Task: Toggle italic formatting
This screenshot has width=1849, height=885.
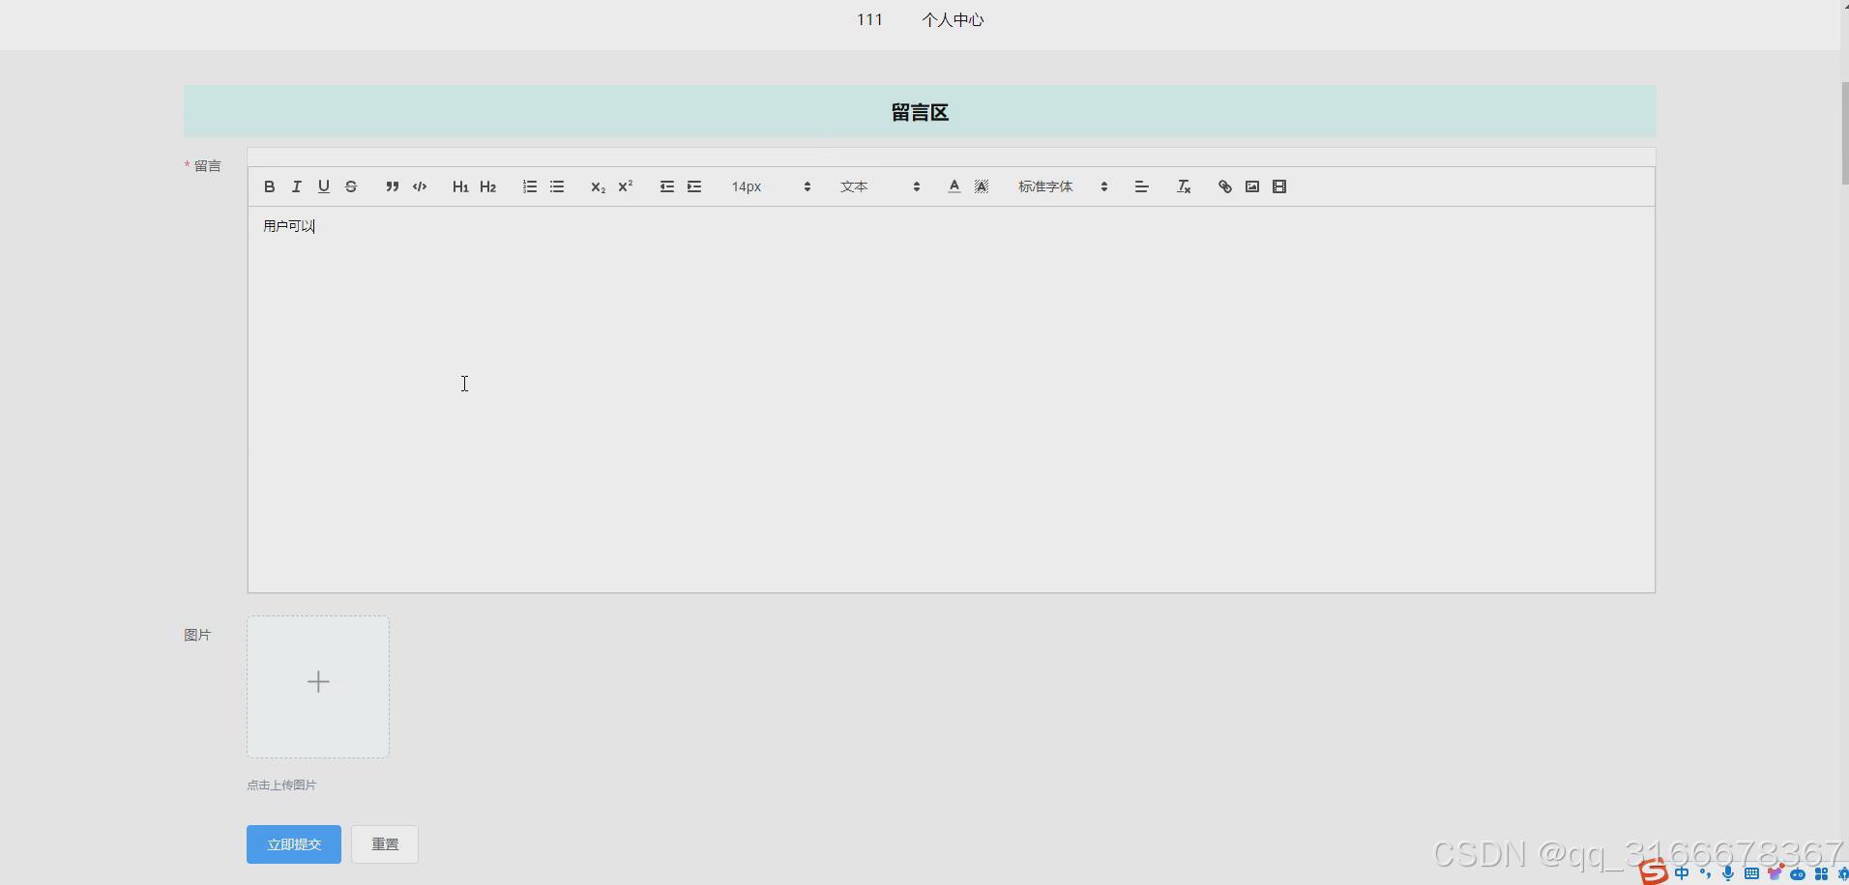Action: (296, 186)
